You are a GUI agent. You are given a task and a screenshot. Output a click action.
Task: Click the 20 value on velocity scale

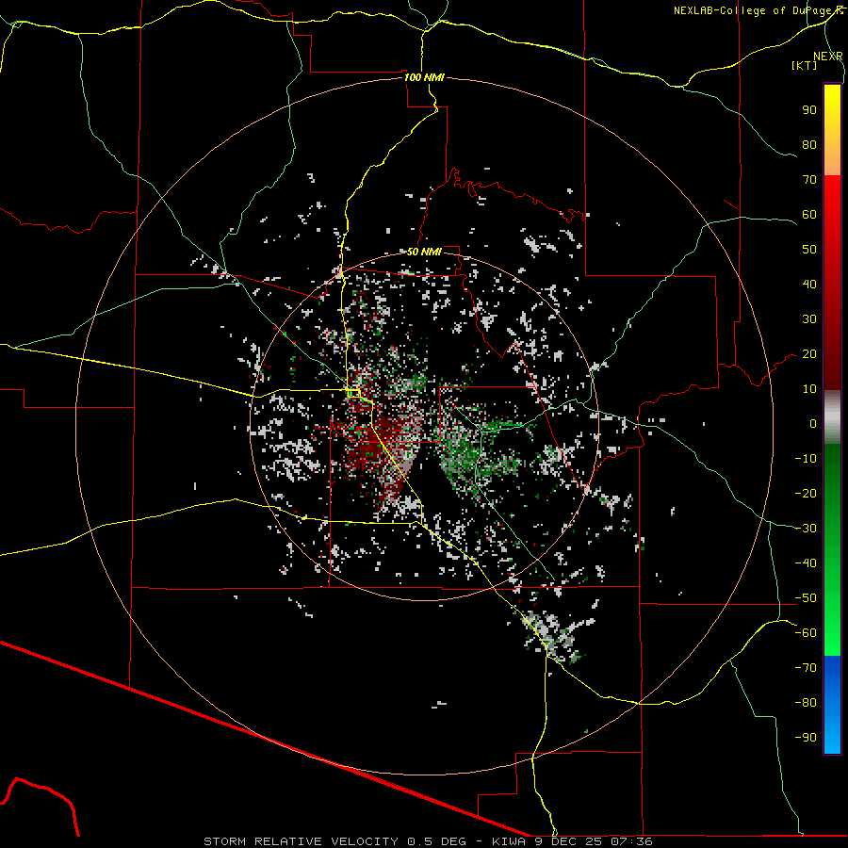[x=809, y=353]
